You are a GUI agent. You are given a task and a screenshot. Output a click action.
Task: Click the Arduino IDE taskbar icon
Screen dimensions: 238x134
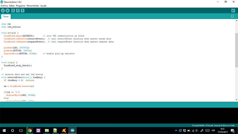tap(72, 131)
